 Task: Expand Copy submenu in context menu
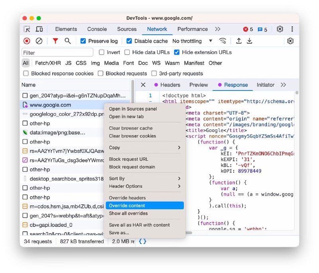(145, 147)
